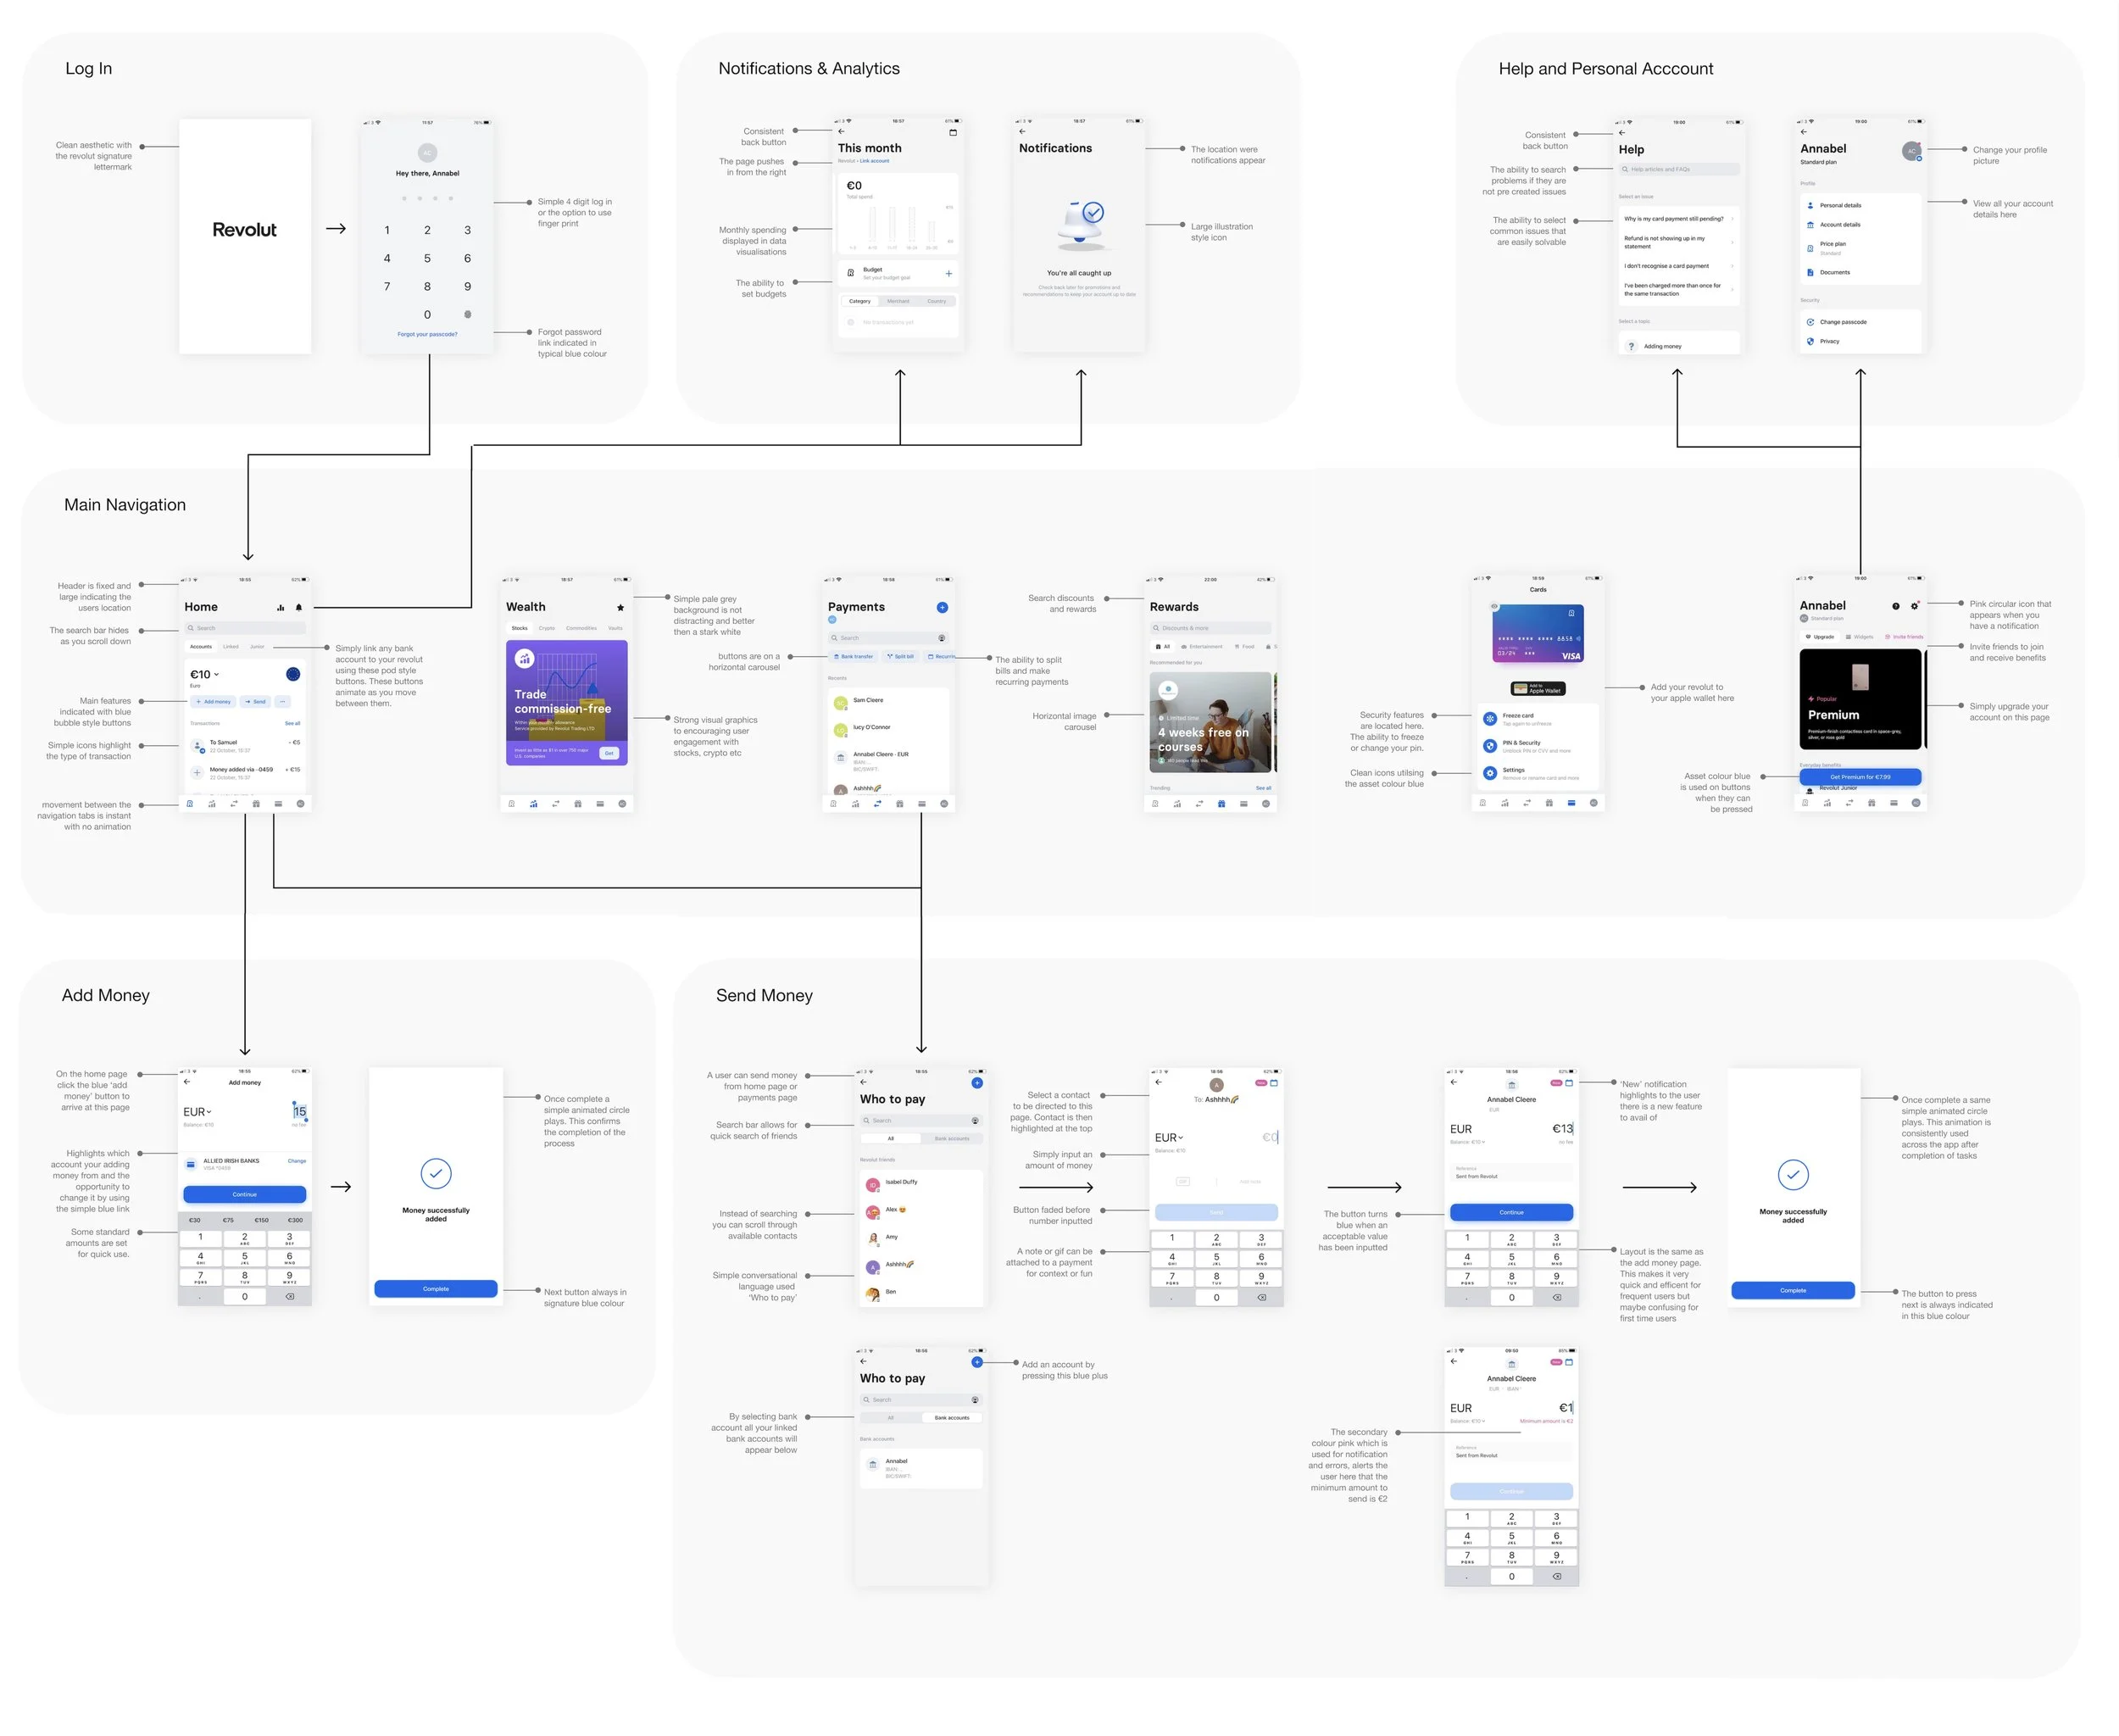The width and height of the screenshot is (2119, 1736).
Task: Click the star icon on Wealth screen
Action: [x=620, y=607]
